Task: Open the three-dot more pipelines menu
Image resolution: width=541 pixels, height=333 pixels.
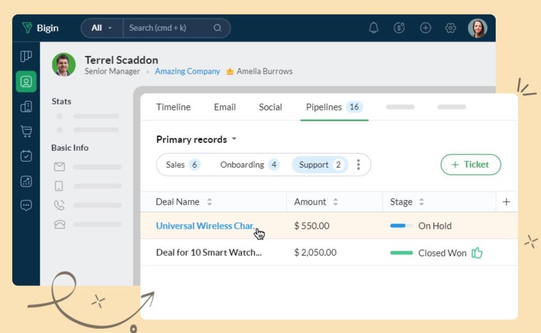Action: click(x=358, y=165)
